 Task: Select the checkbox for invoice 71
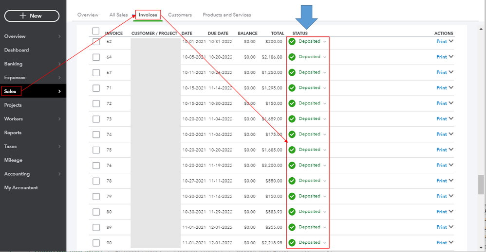point(96,88)
